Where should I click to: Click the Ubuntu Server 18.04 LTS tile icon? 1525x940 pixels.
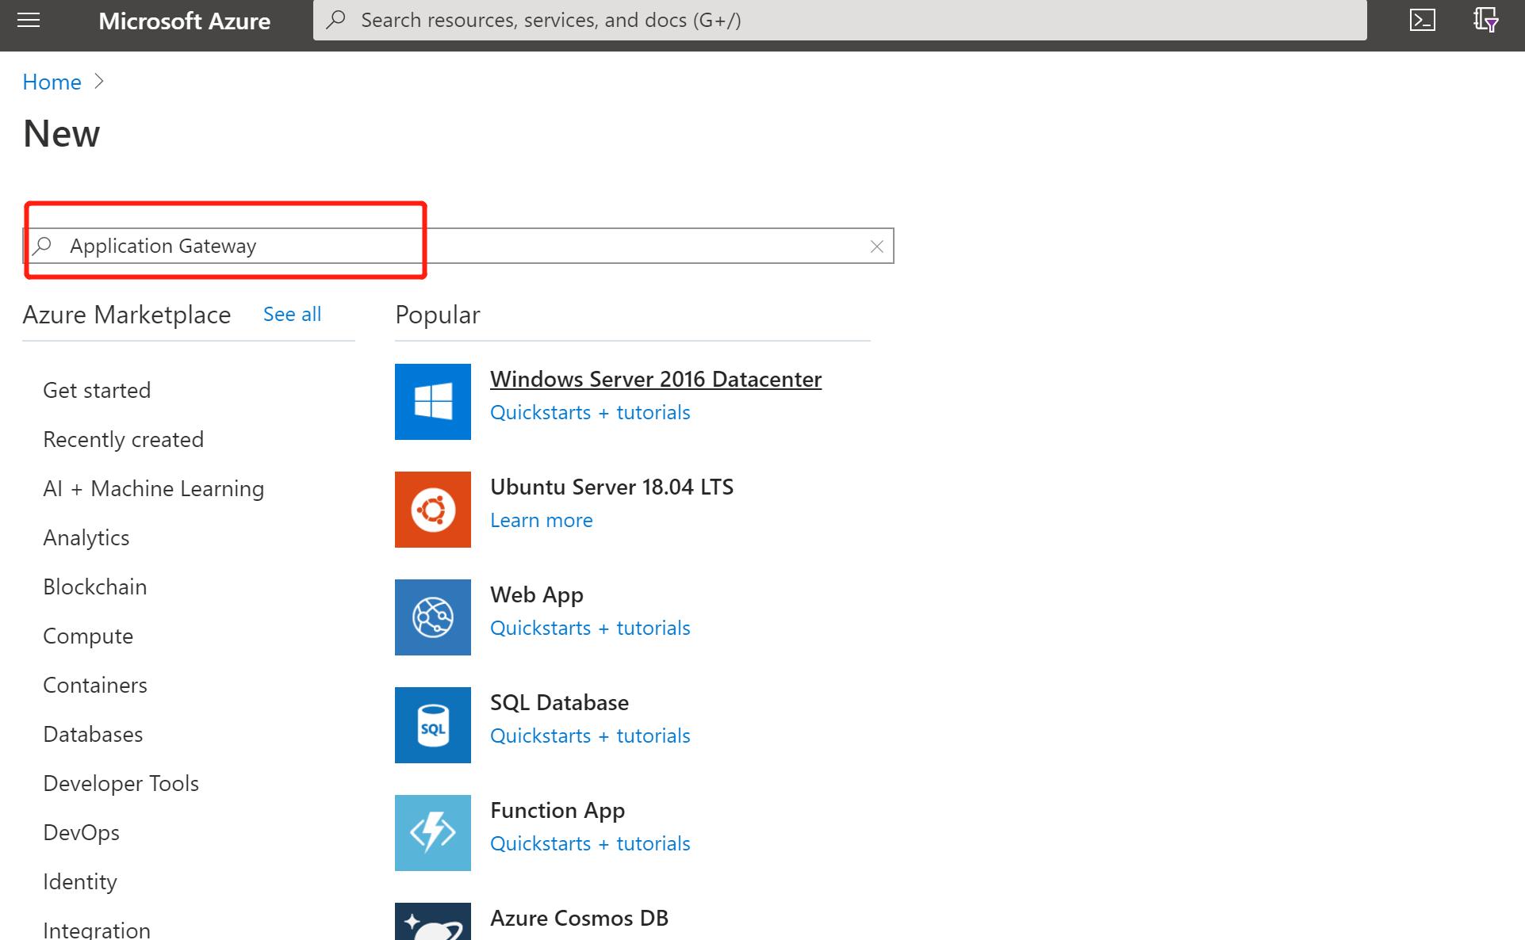(x=432, y=509)
